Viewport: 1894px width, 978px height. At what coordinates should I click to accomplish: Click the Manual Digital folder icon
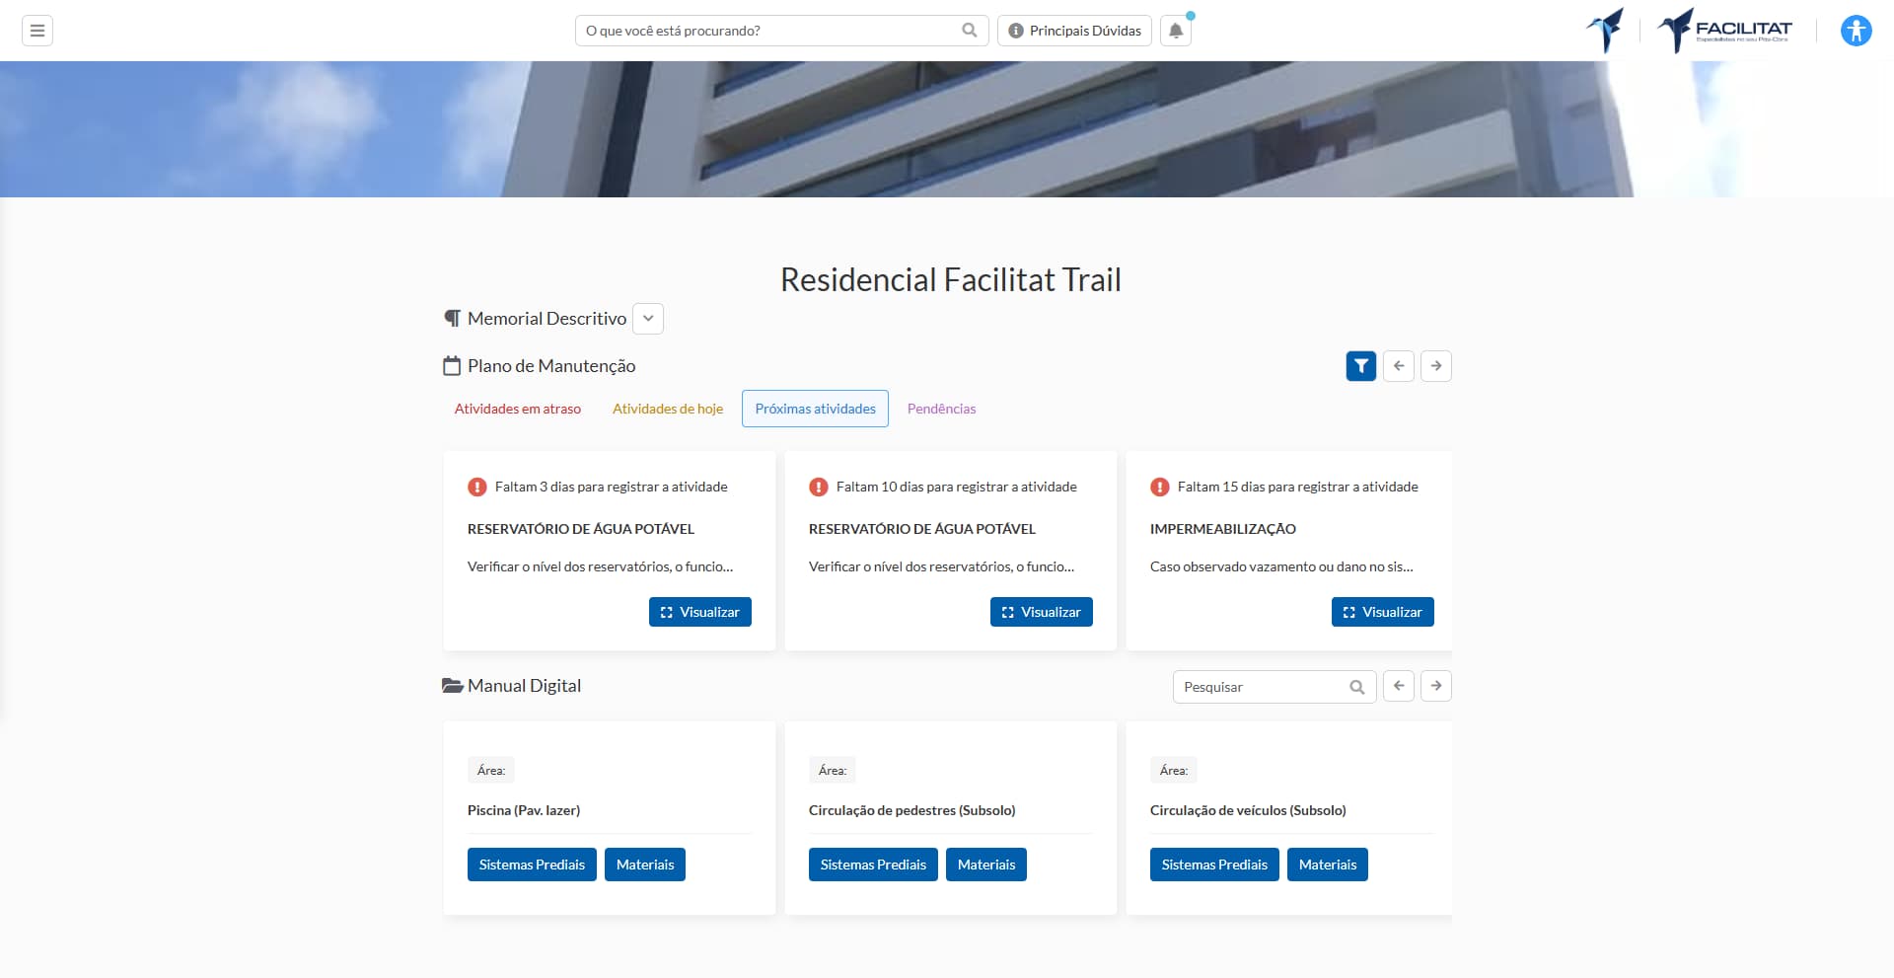pos(453,686)
